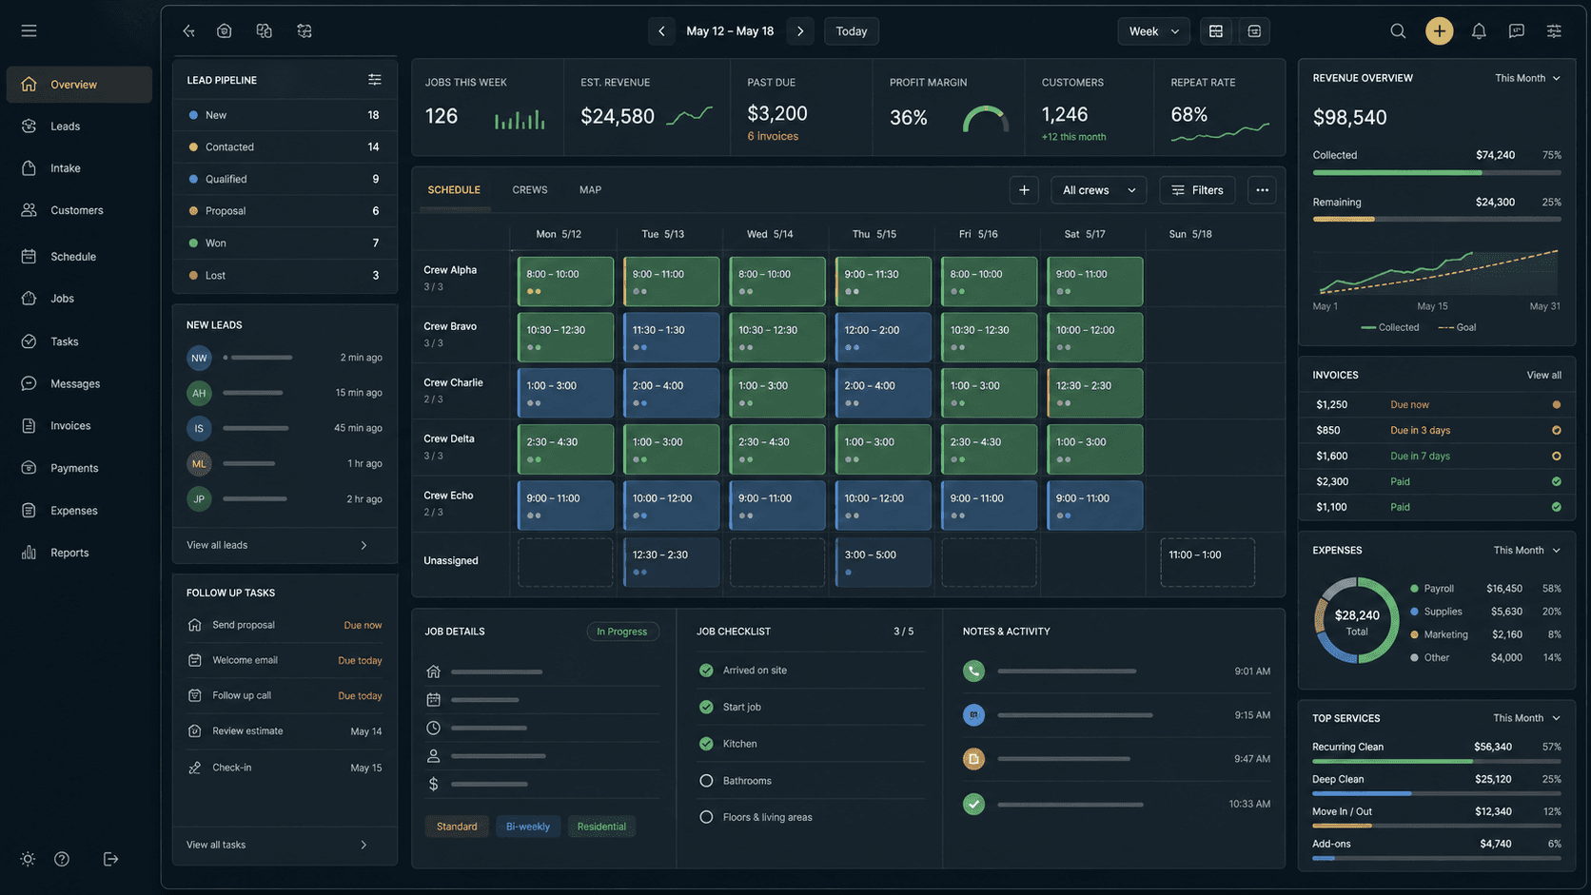Click the add job plus in schedule
1591x895 pixels.
(x=1024, y=190)
